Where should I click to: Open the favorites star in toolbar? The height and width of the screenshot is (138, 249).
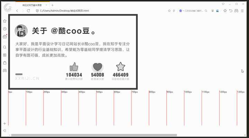click(225, 11)
